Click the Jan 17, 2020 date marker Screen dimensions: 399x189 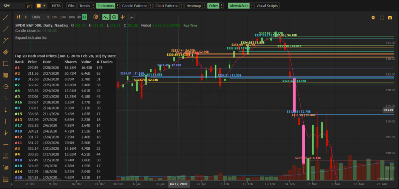(178, 184)
